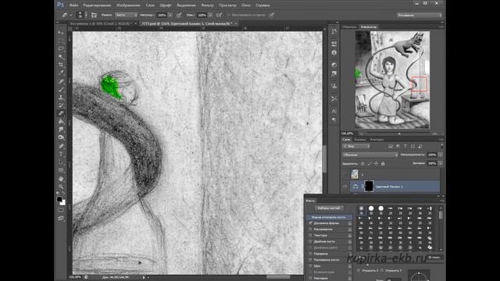Select the Healing Brush tool
Viewport: 500px width, 281px height.
(x=61, y=81)
